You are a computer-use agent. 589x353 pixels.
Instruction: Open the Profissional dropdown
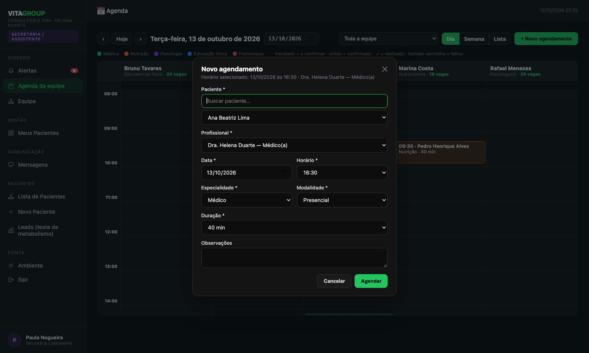tap(294, 145)
